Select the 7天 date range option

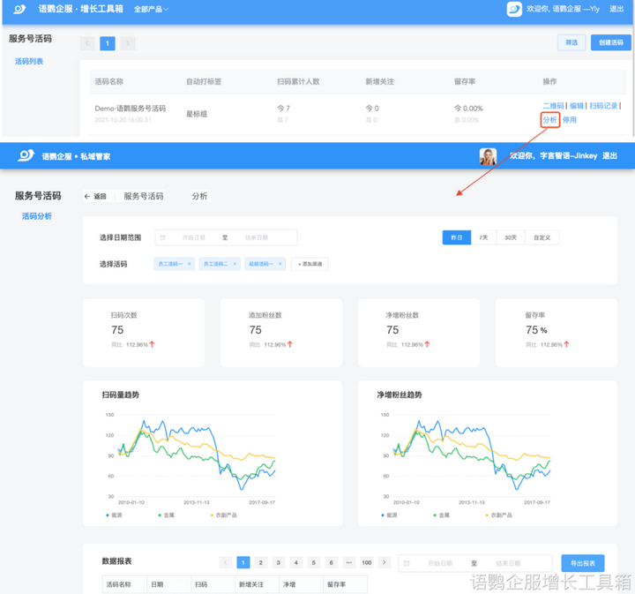pyautogui.click(x=482, y=237)
